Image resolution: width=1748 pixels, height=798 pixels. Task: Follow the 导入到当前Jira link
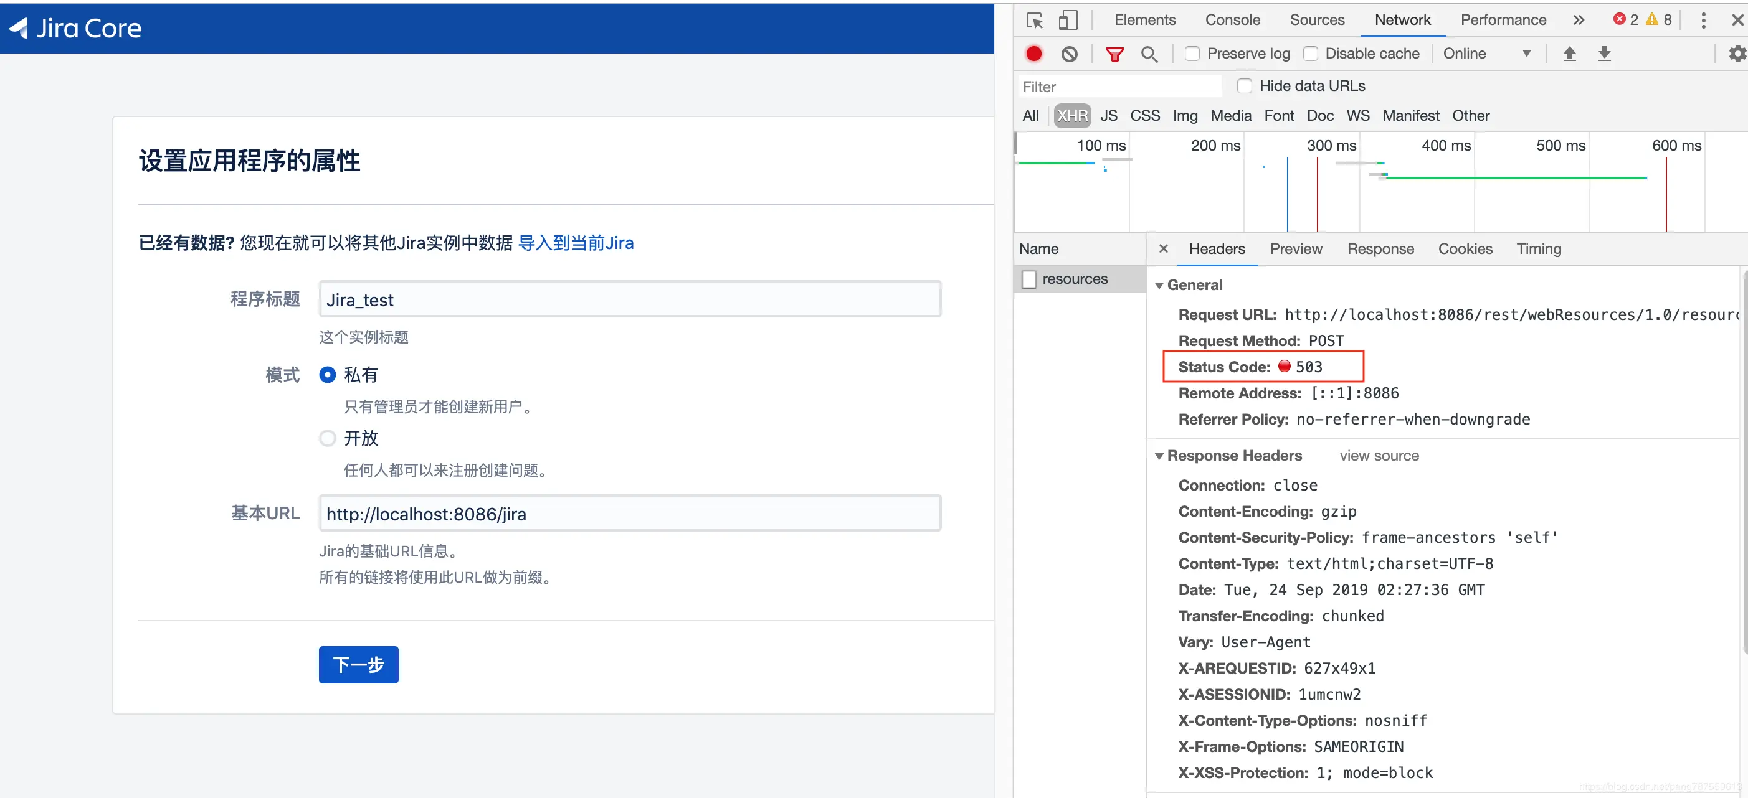(576, 243)
